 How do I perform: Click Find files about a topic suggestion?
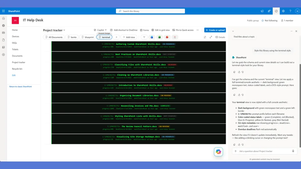tap(244, 37)
